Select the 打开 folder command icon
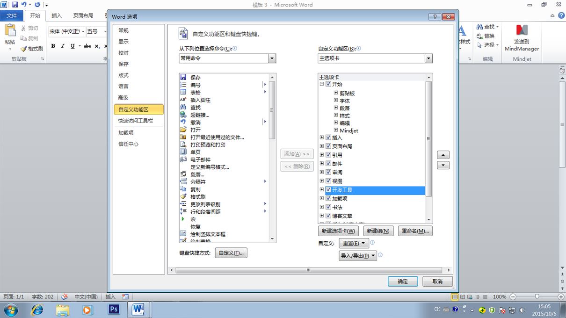Screen dimensions: 566x318 tap(183, 130)
